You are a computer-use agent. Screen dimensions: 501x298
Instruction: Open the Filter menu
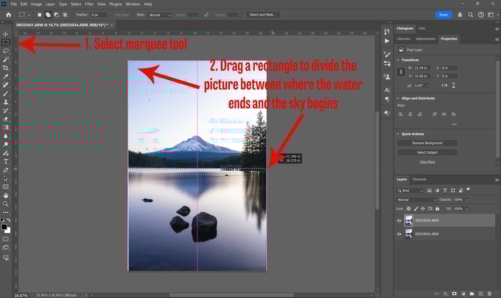tap(89, 4)
